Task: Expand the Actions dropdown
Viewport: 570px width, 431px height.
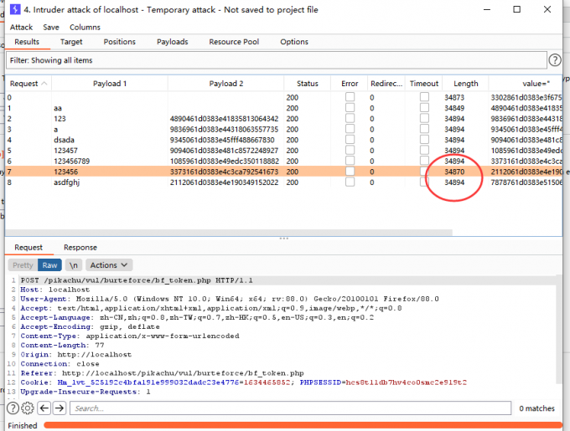Action: 109,265
